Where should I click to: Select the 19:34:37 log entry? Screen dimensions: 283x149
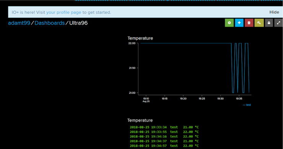click(164, 141)
